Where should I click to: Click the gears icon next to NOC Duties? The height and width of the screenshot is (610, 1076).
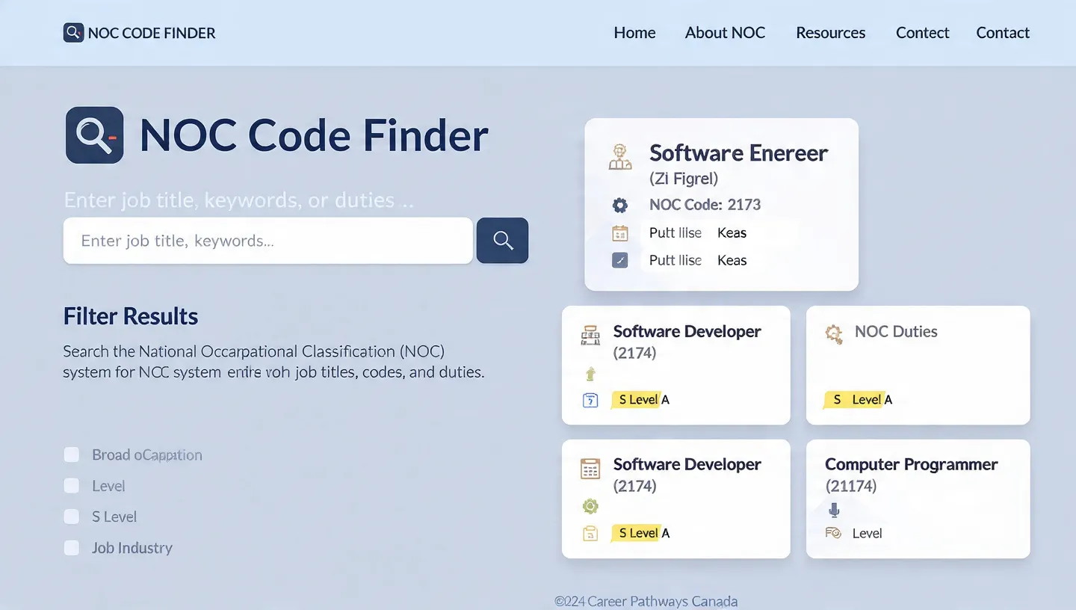(x=833, y=333)
